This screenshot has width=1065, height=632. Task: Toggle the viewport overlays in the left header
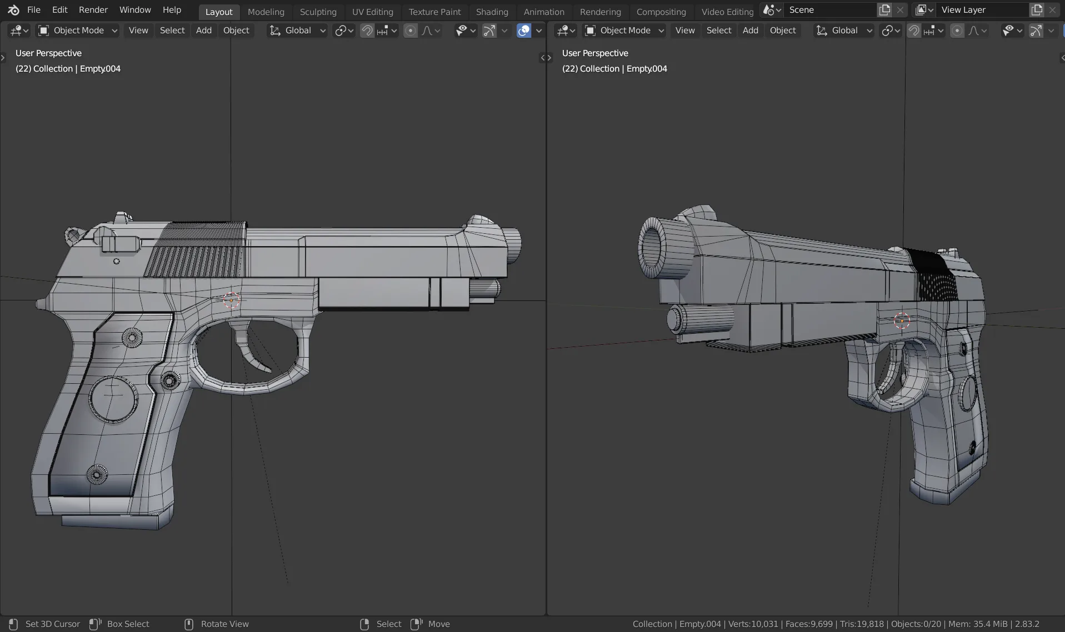pyautogui.click(x=524, y=31)
